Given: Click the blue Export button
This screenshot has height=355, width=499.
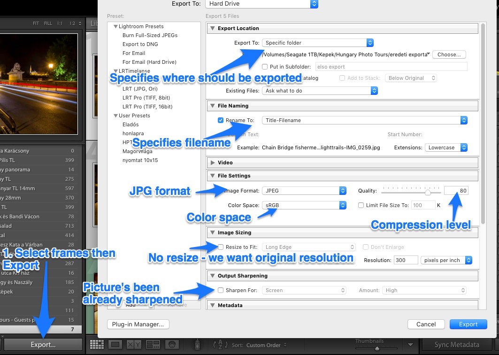Looking at the screenshot, I should [x=468, y=324].
